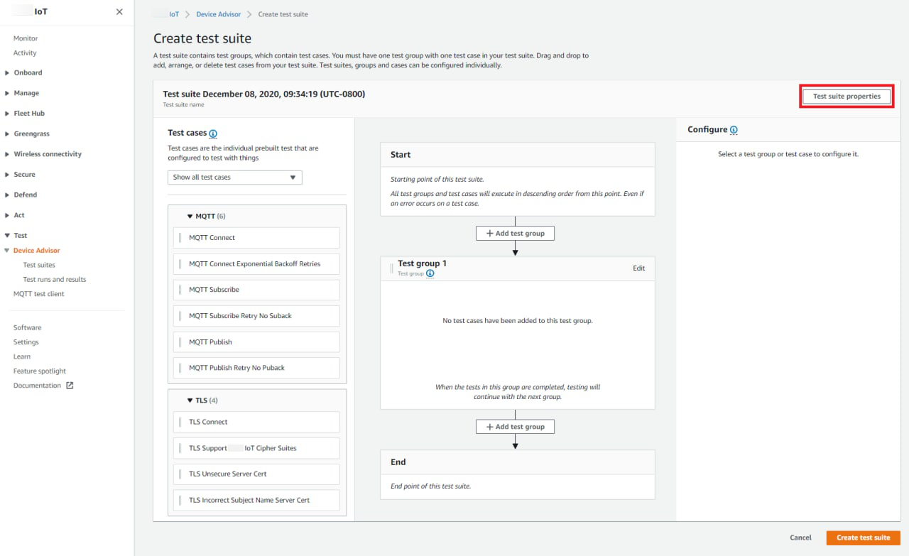The width and height of the screenshot is (909, 556).
Task: Click drag handle of Test group 1
Action: point(391,268)
